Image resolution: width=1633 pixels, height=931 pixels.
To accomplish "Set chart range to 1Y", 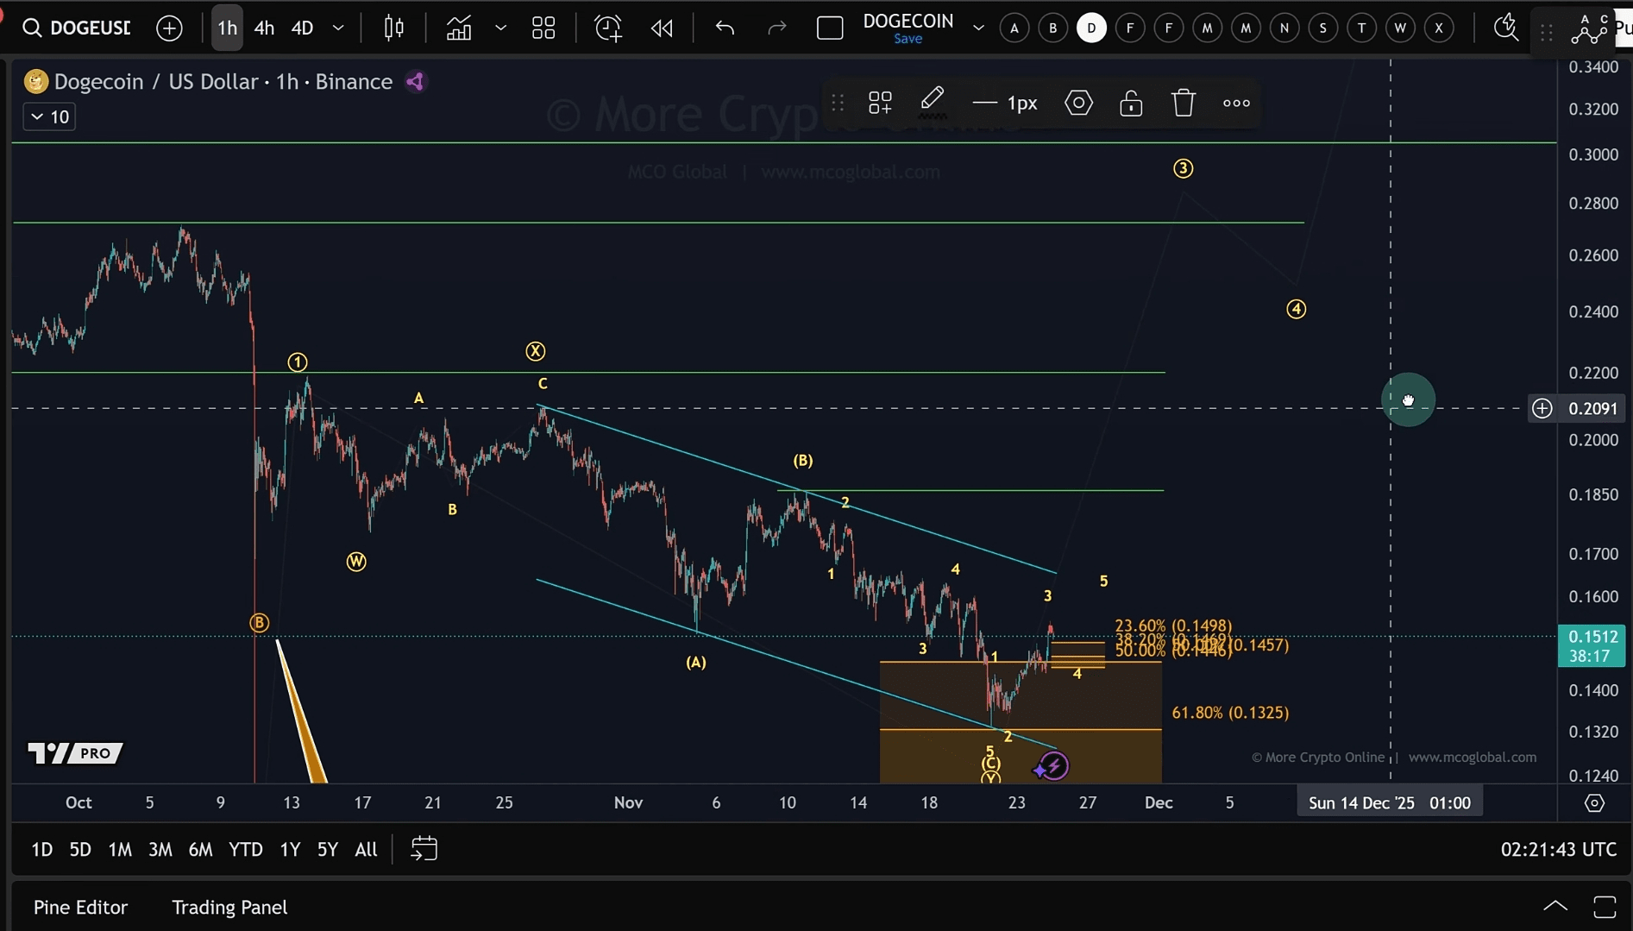I will tap(290, 850).
